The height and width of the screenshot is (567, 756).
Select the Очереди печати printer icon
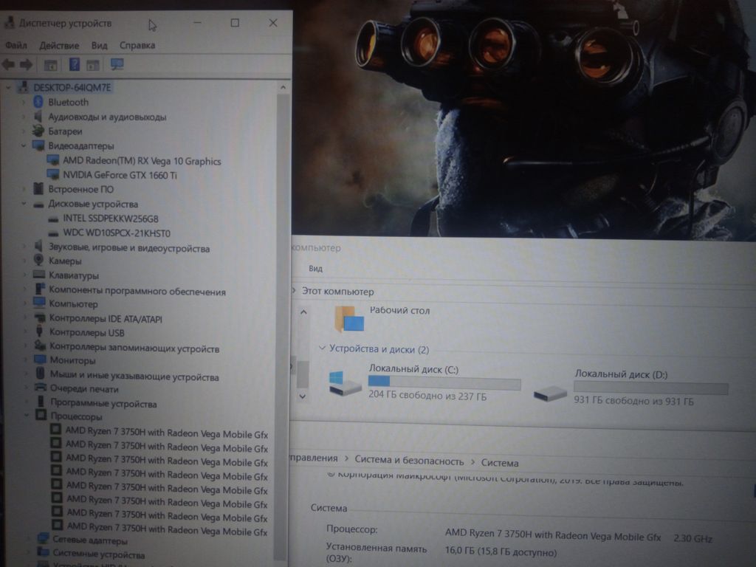tap(41, 388)
